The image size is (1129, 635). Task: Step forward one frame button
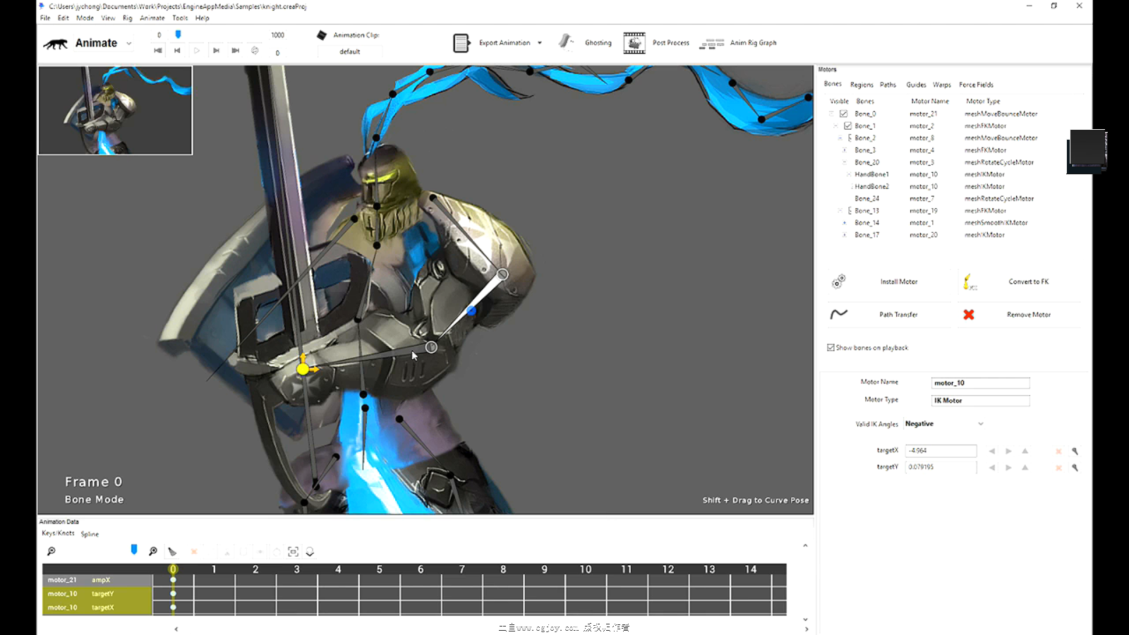pyautogui.click(x=216, y=50)
